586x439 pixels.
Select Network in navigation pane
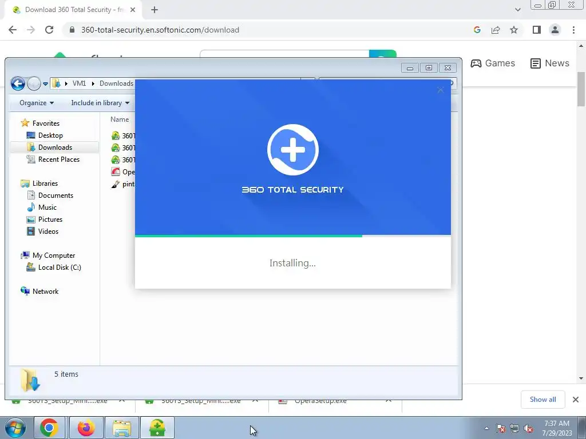click(39, 291)
